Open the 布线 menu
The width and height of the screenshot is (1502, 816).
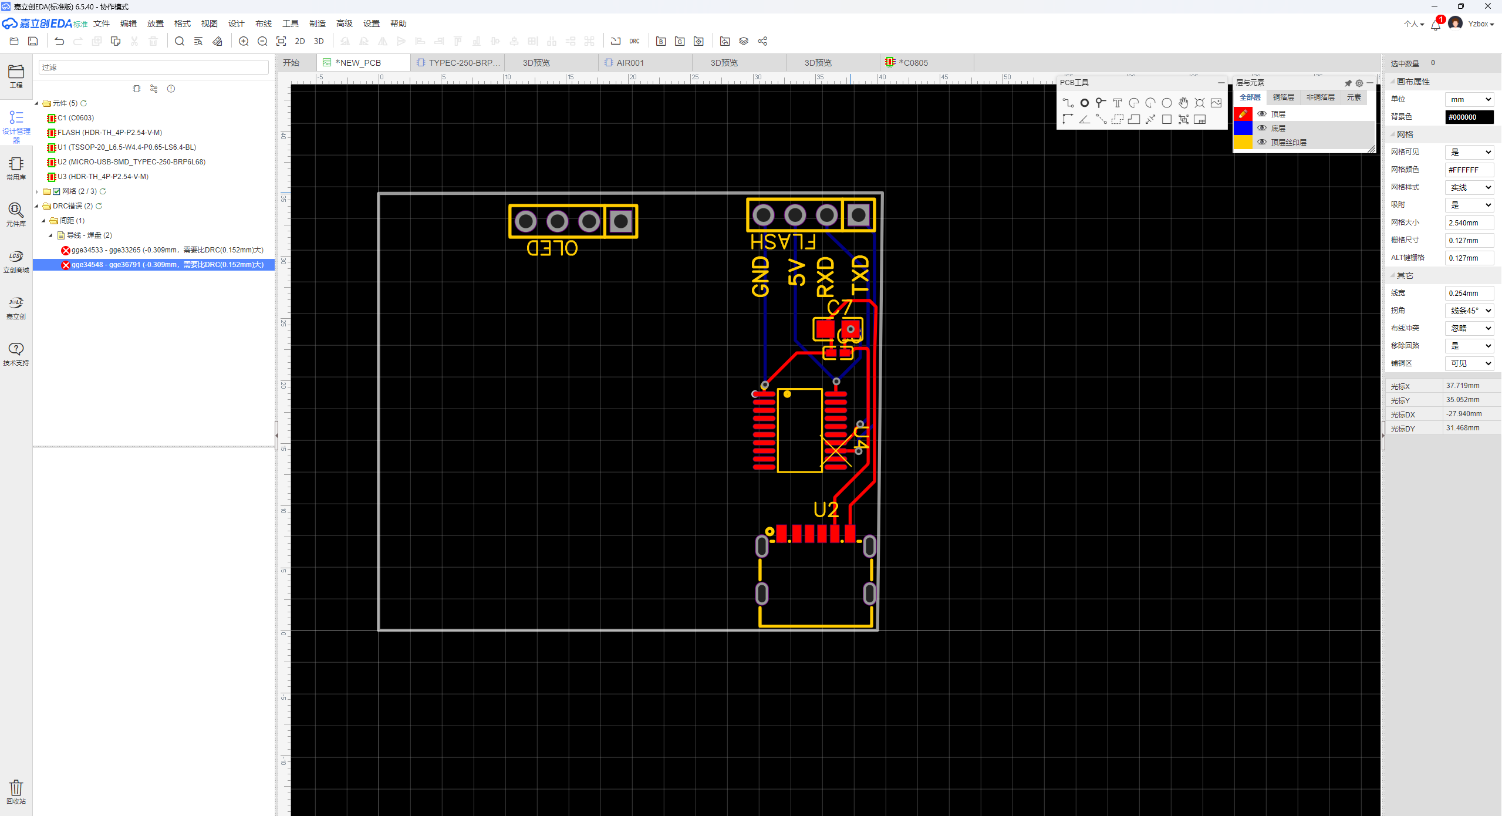click(263, 23)
